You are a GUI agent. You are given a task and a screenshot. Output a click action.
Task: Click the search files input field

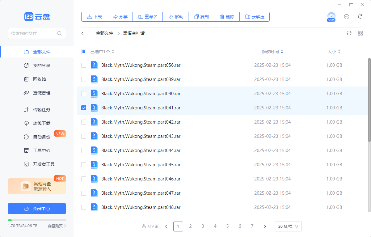click(34, 33)
